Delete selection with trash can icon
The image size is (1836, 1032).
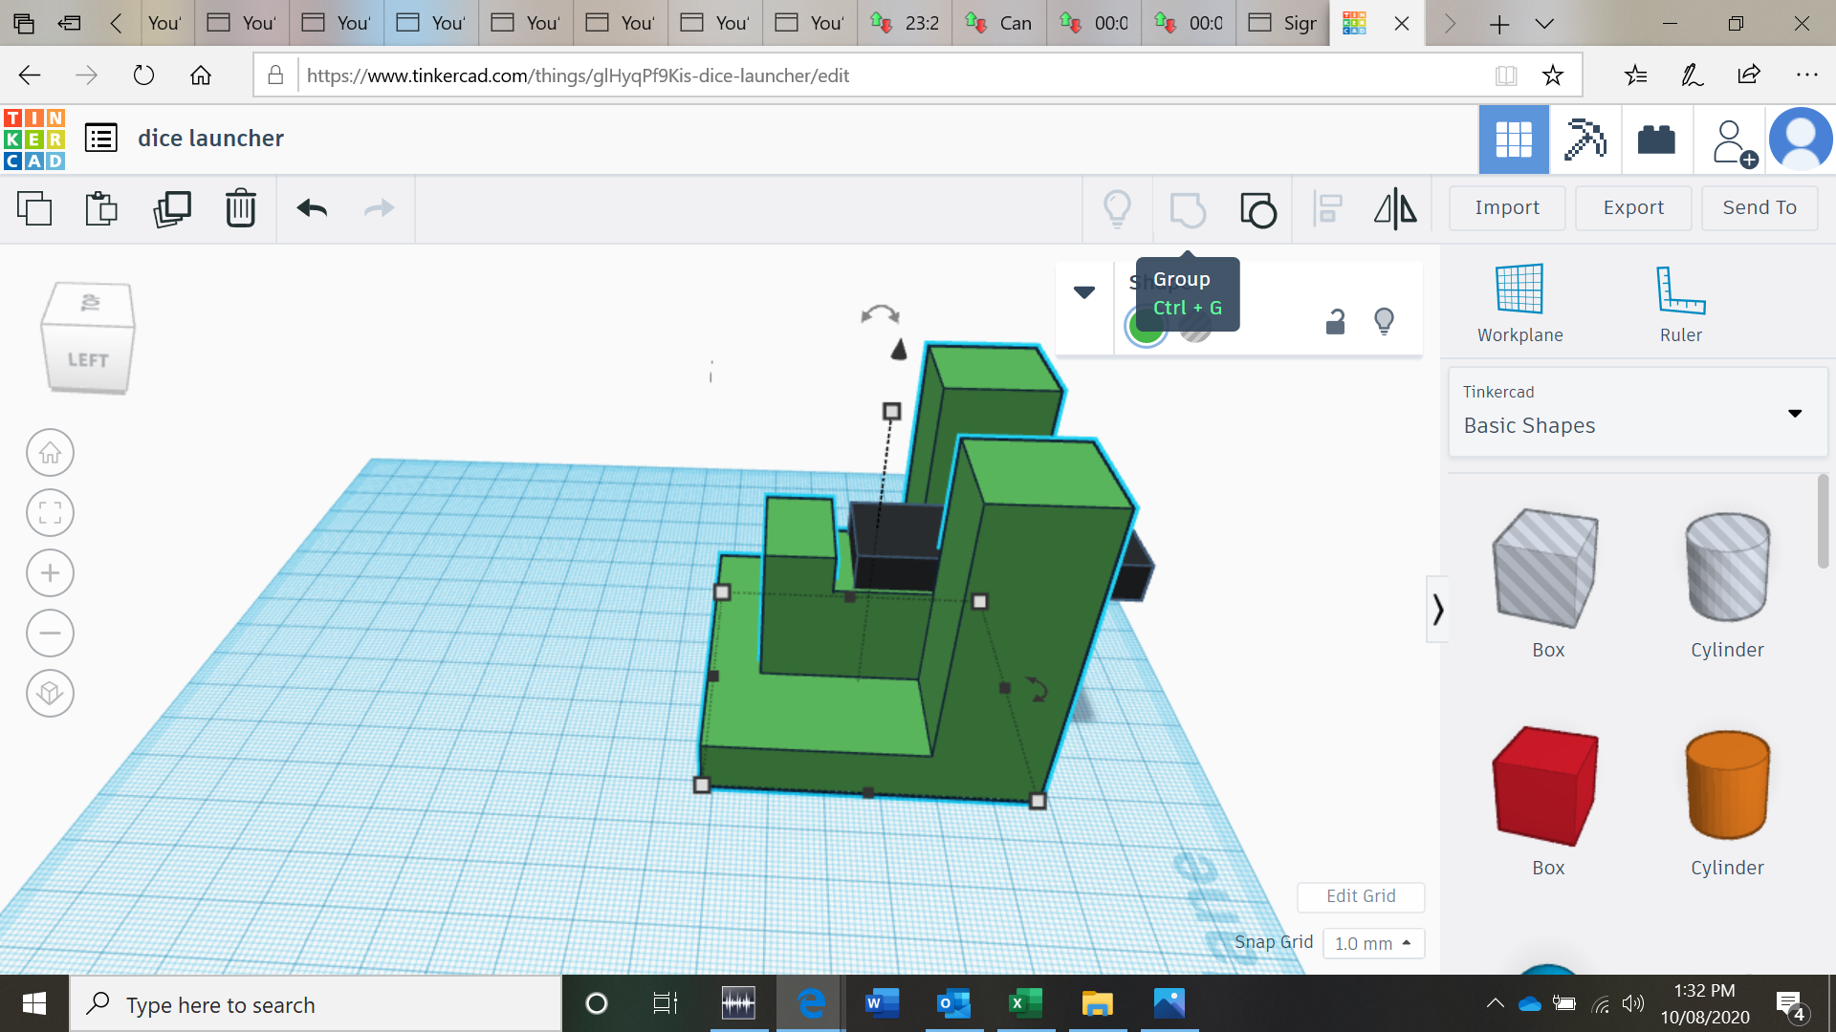click(241, 208)
